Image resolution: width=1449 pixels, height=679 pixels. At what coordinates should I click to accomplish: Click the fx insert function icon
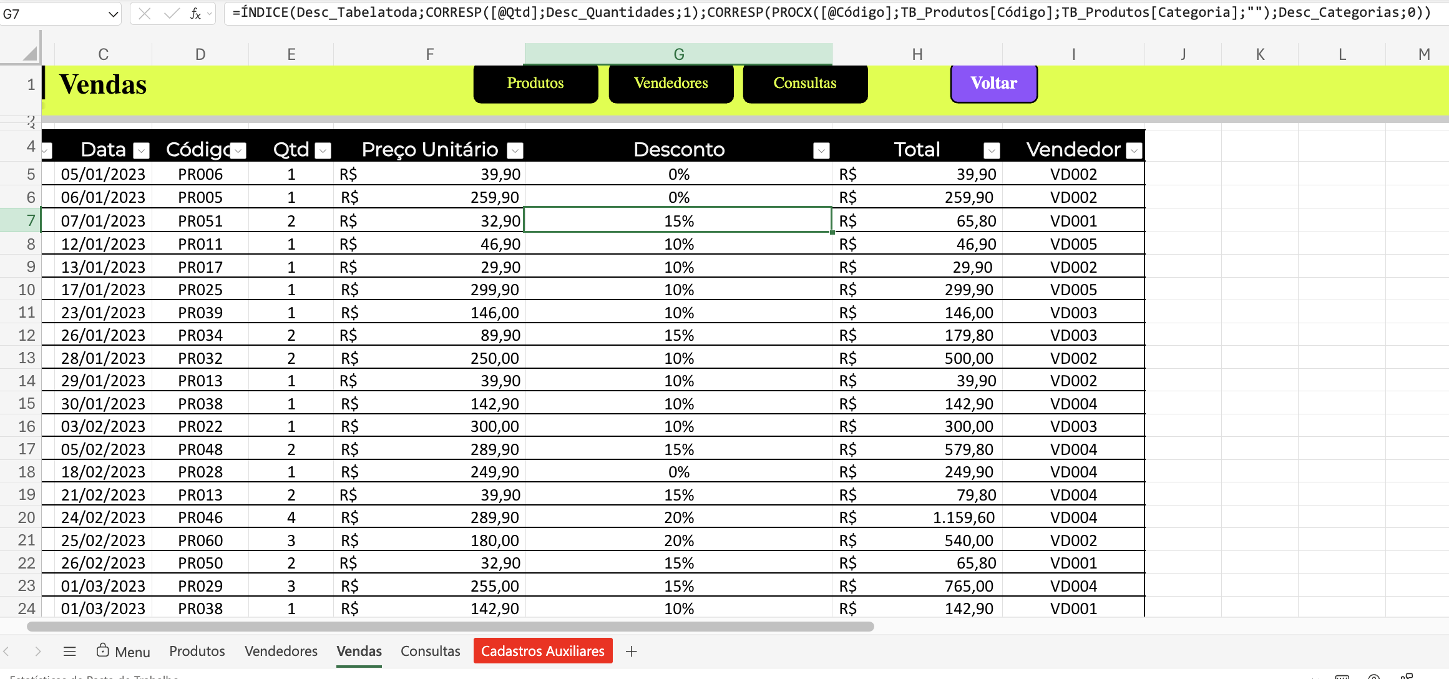click(195, 14)
